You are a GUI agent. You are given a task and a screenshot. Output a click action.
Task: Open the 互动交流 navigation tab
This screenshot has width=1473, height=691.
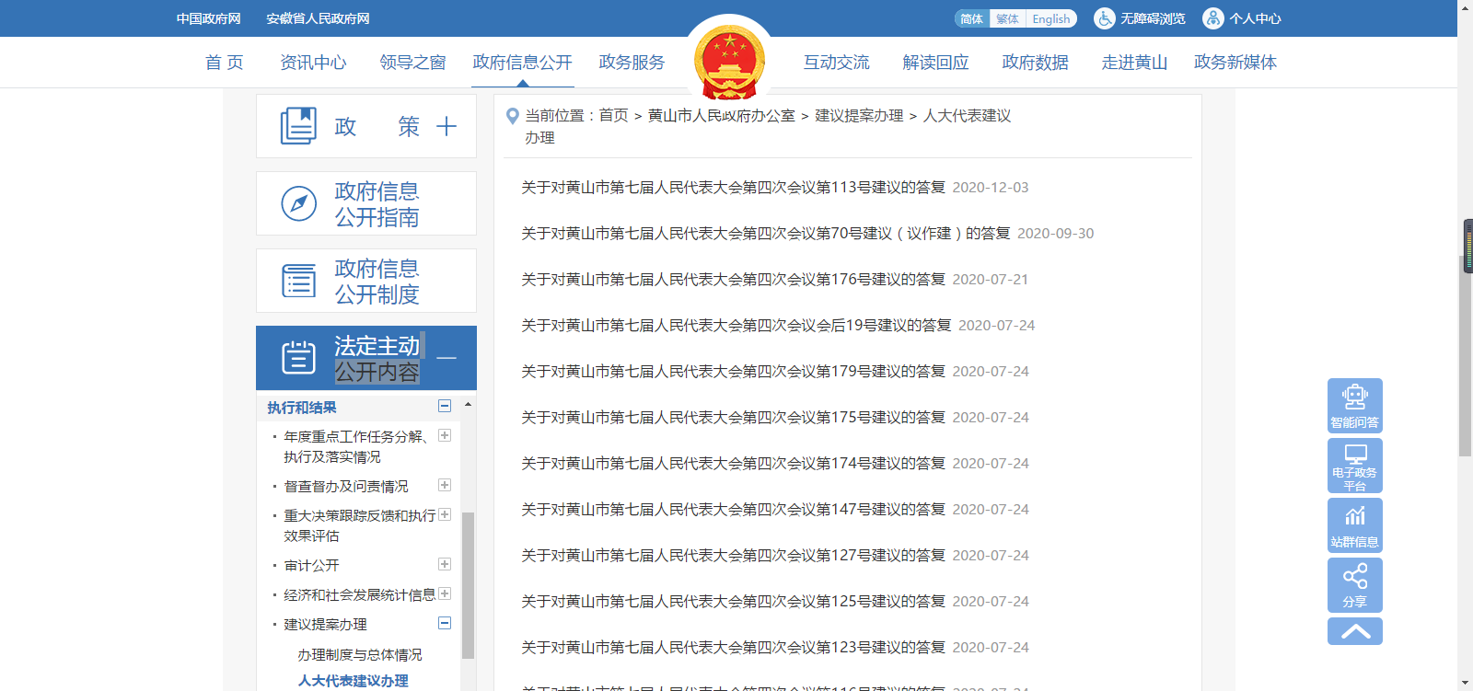(x=836, y=63)
